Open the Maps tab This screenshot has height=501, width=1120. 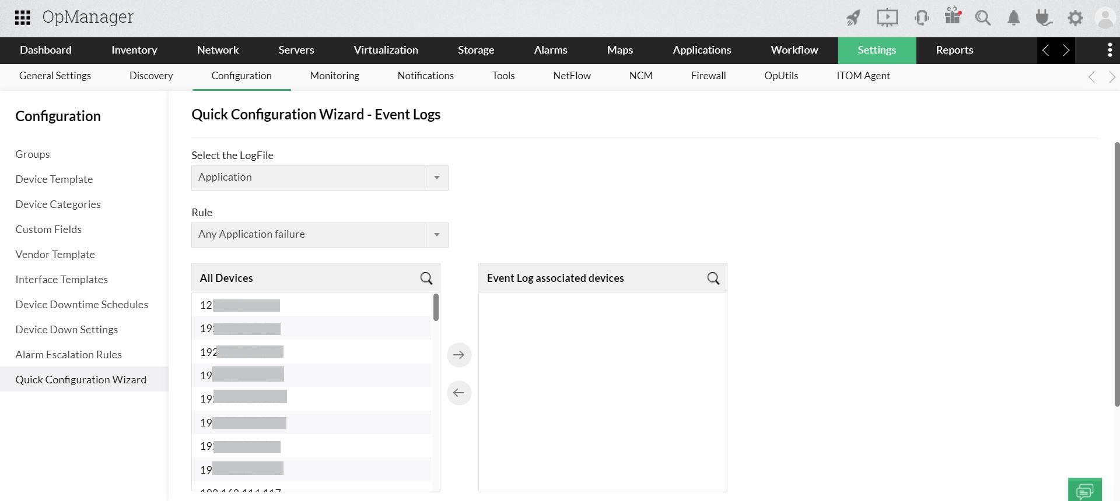[620, 50]
